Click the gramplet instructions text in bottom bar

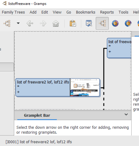click(73, 130)
